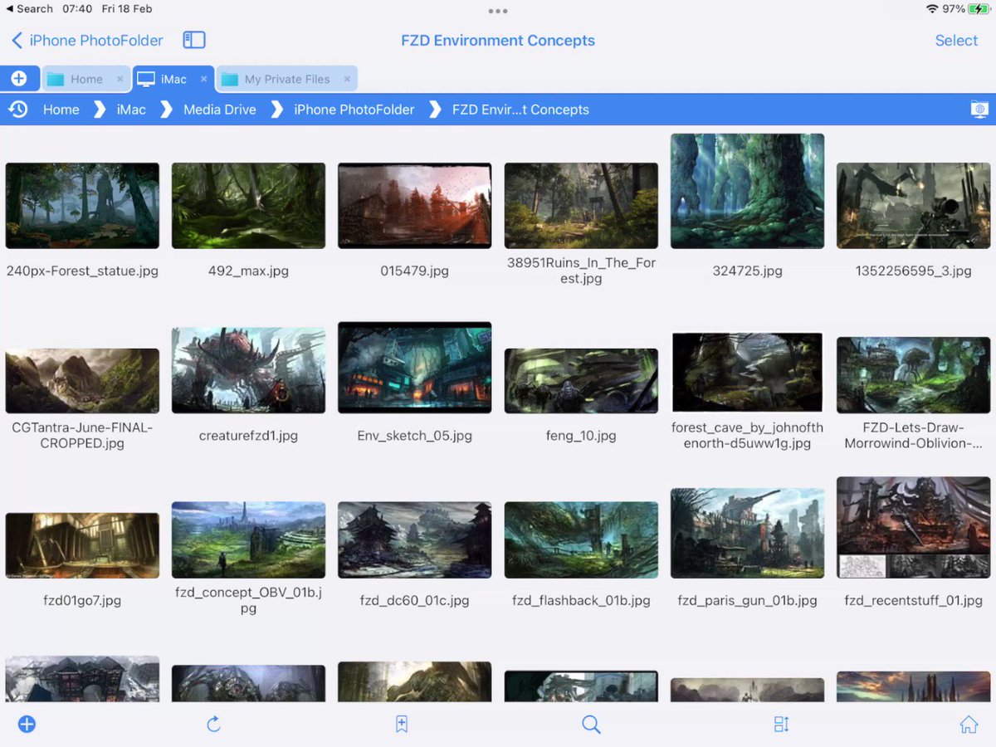Jump to Home in breadcrumb path
This screenshot has height=747, width=996.
pos(61,110)
